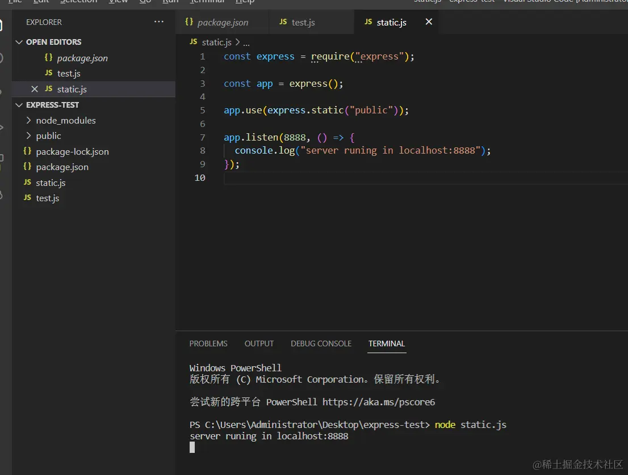This screenshot has width=628, height=475.
Task: Click the JS file icon in the breadcrumb bar
Action: pyautogui.click(x=193, y=42)
